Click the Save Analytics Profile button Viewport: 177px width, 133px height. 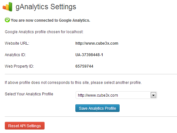(97, 108)
